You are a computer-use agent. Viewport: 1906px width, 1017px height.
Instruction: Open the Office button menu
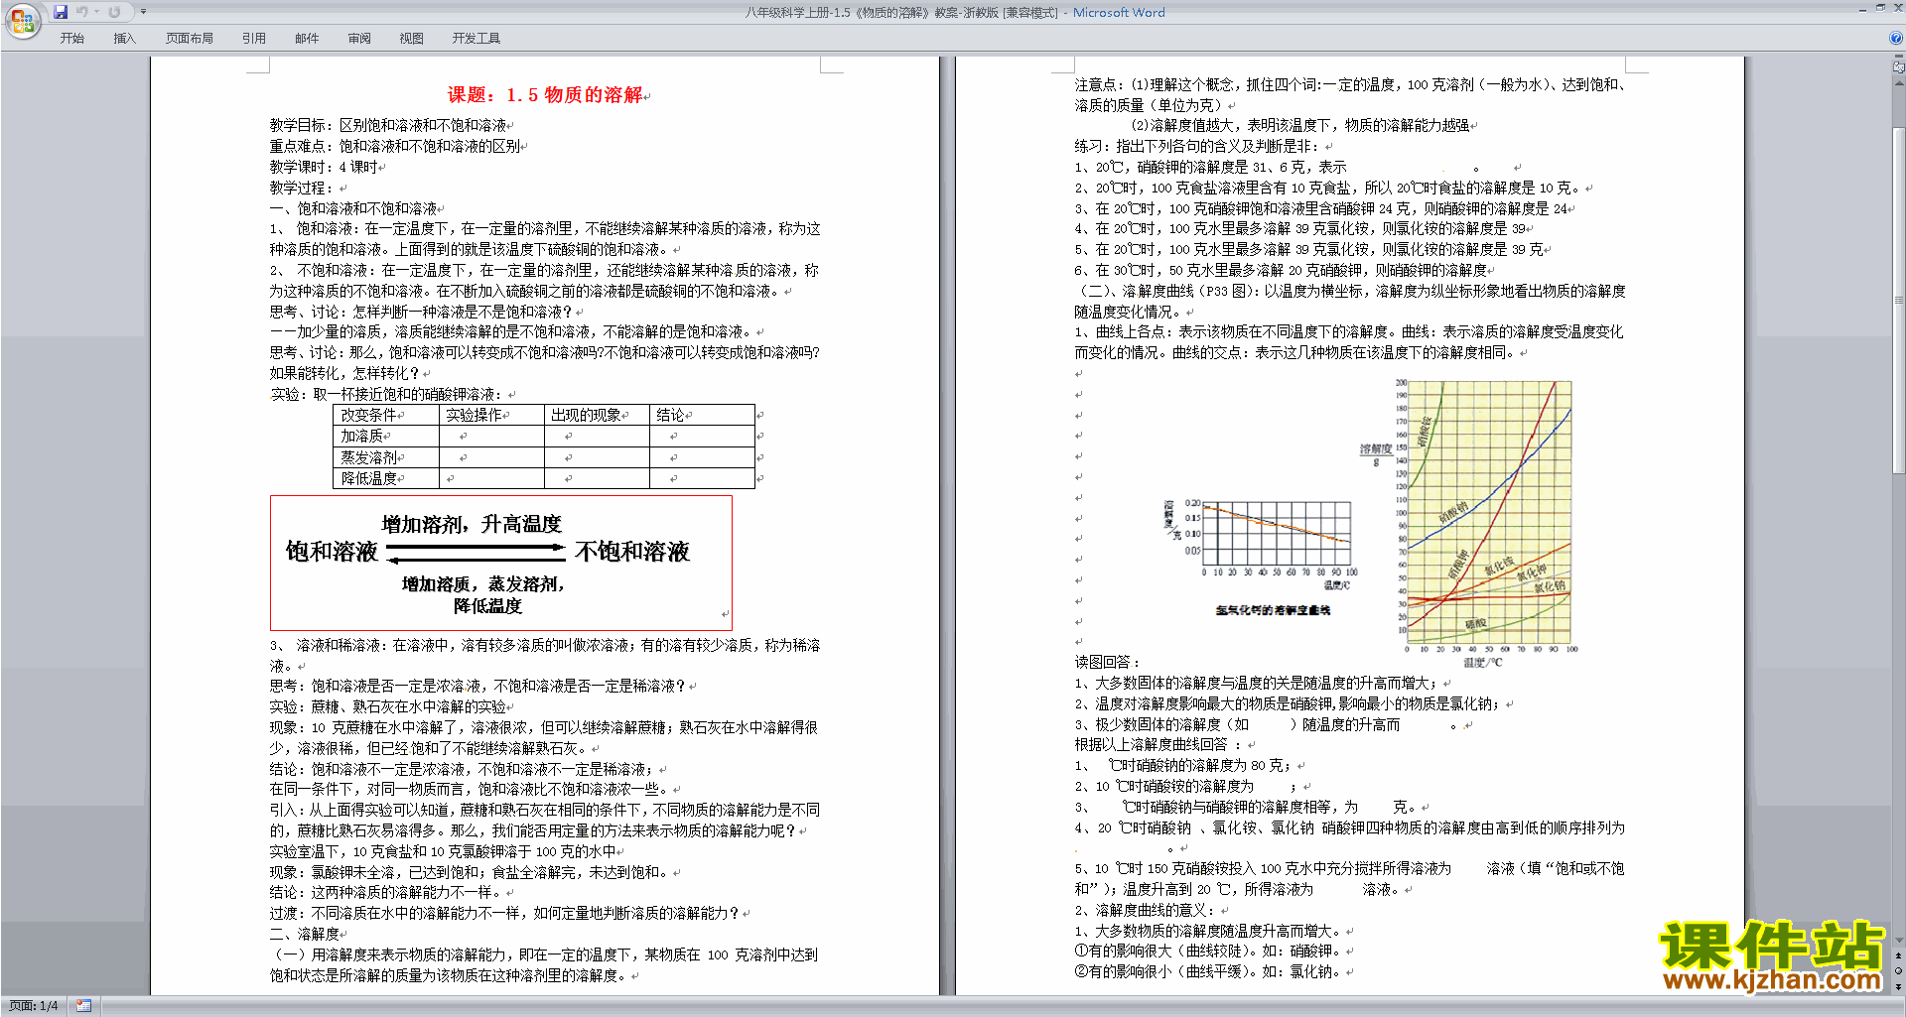coord(22,21)
